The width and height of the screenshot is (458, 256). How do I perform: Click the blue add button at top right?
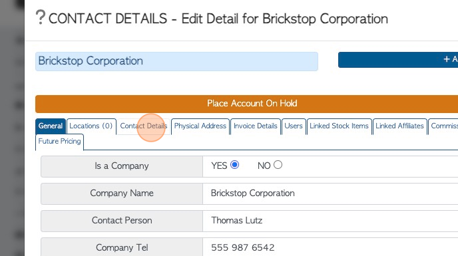398,60
